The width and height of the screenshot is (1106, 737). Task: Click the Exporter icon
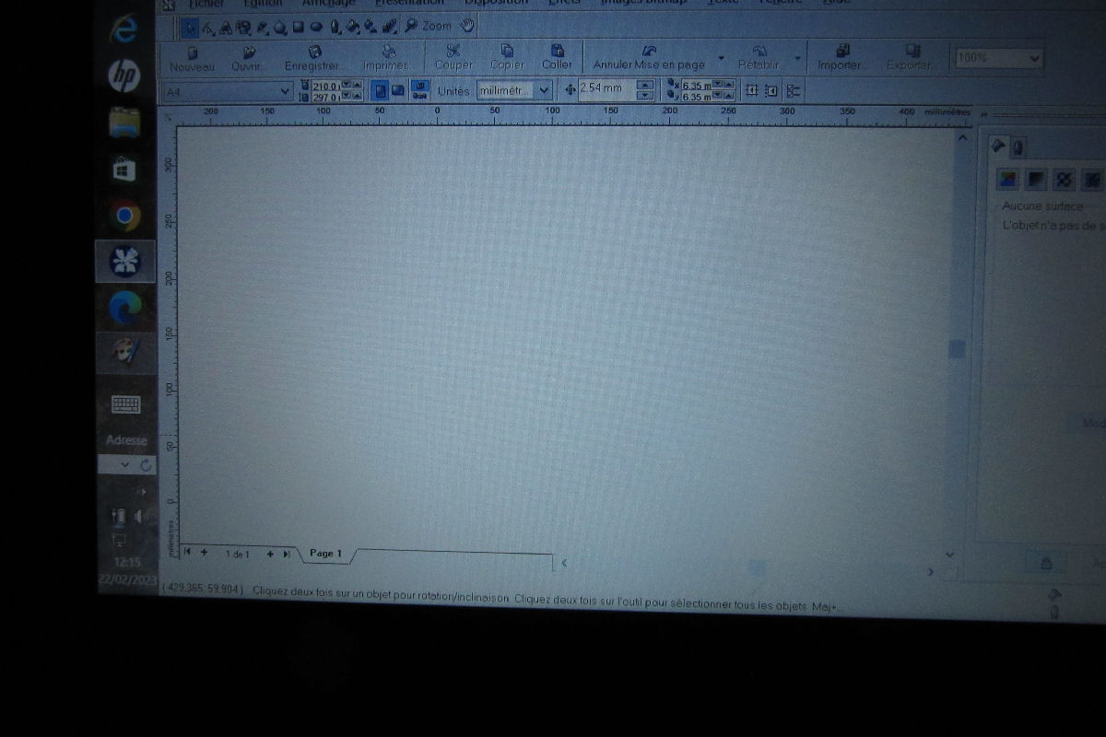point(912,51)
